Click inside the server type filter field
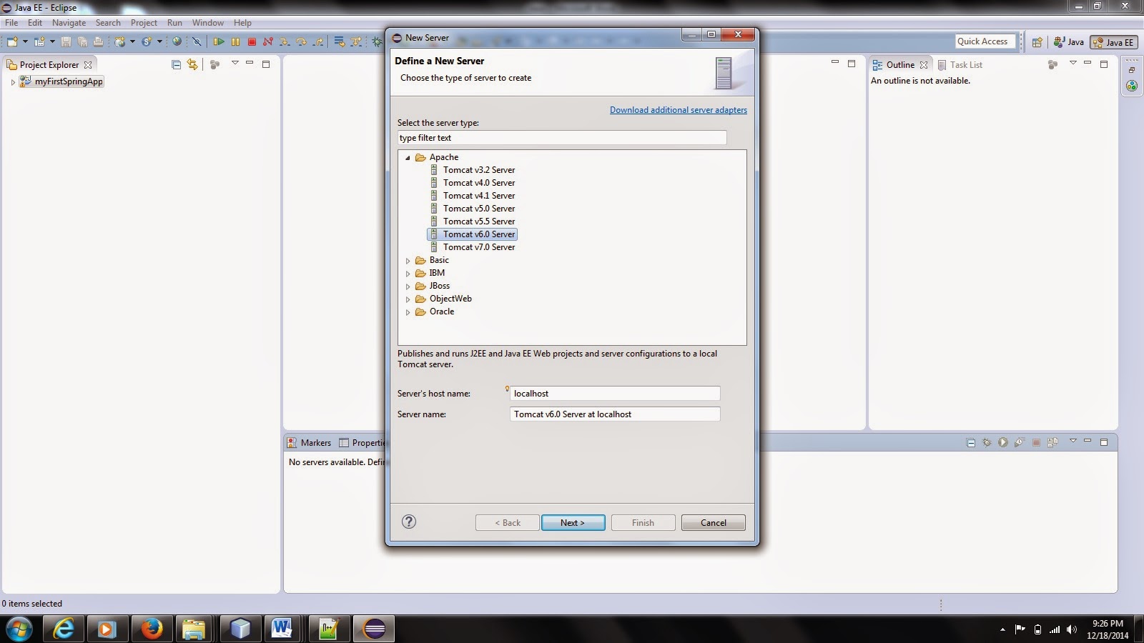The image size is (1144, 643). [x=561, y=137]
